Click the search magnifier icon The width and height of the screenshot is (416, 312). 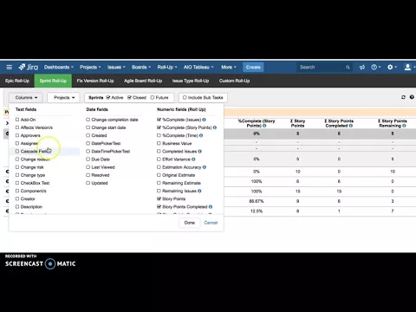(348, 68)
